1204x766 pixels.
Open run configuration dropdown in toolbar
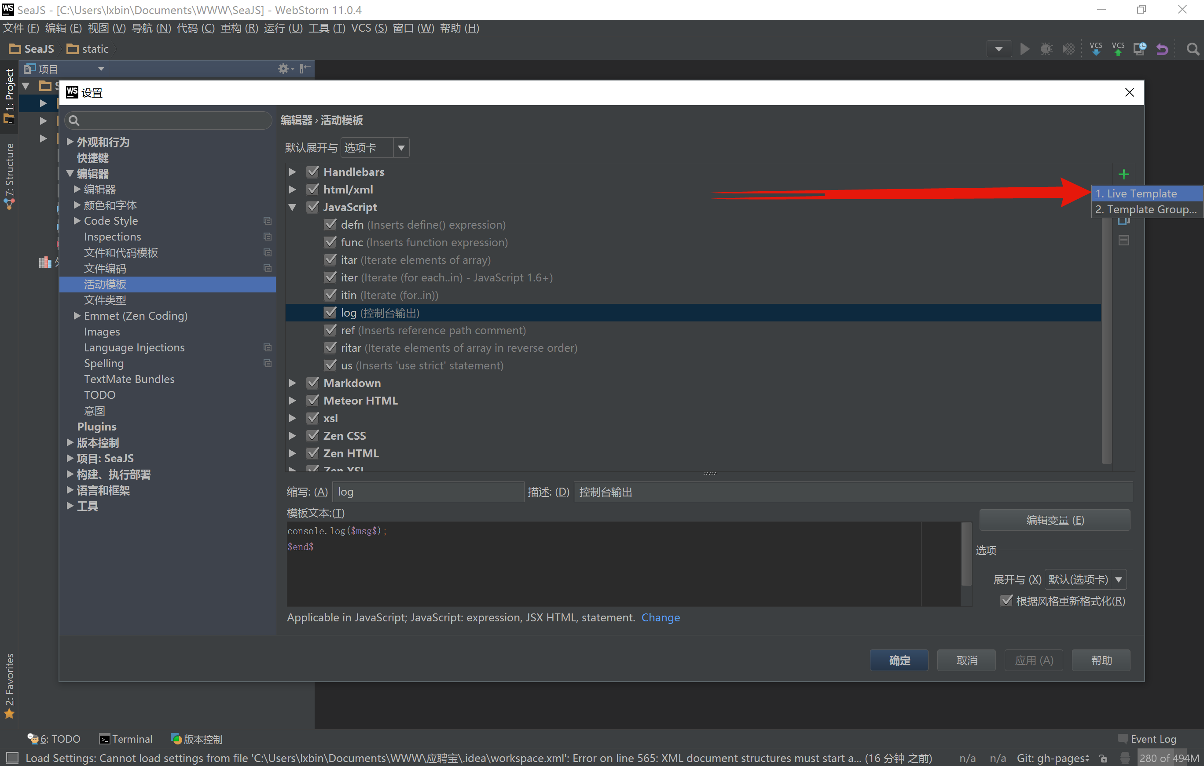[998, 49]
